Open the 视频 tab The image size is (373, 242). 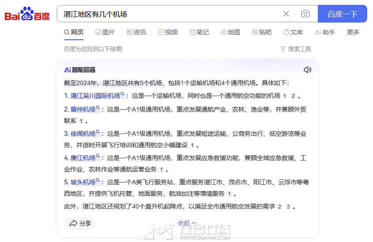[168, 32]
